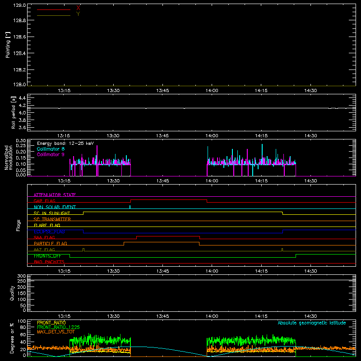This screenshot has width=361, height=361.
Task: Click the 250 value on Quality axis
Action: click(x=21, y=281)
